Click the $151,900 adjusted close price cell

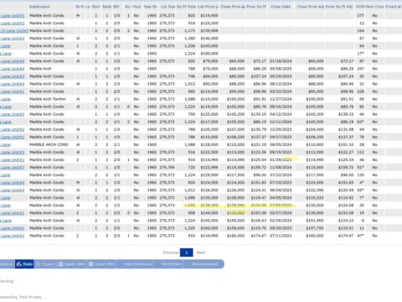pyautogui.click(x=315, y=221)
